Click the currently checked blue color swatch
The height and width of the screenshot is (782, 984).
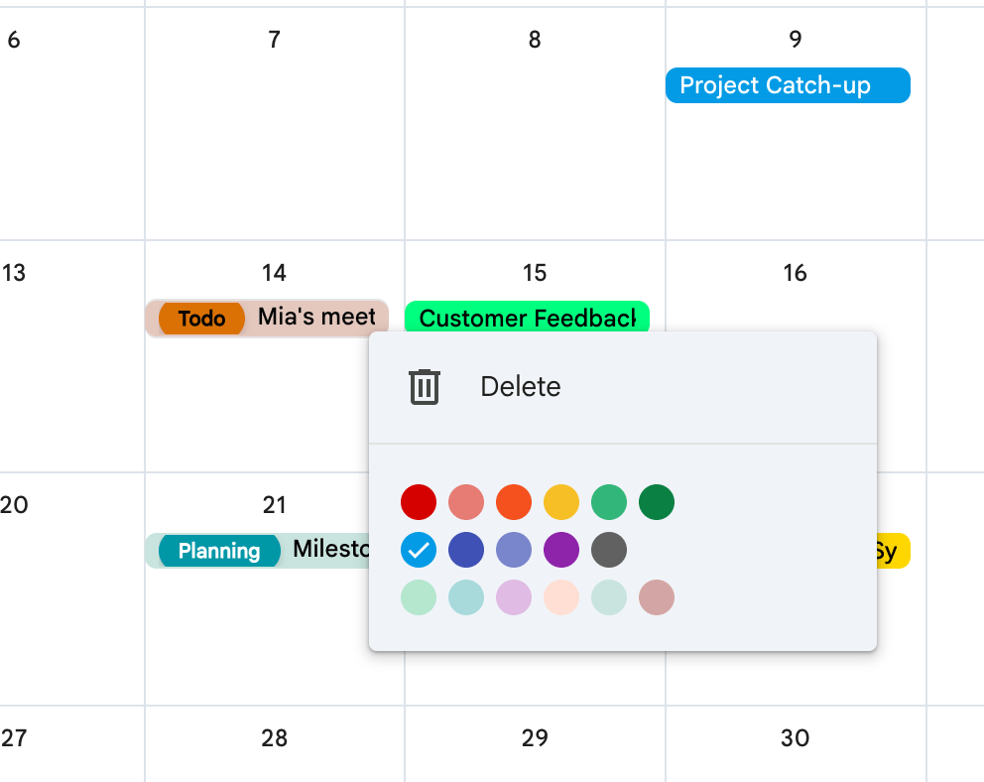[x=419, y=550]
